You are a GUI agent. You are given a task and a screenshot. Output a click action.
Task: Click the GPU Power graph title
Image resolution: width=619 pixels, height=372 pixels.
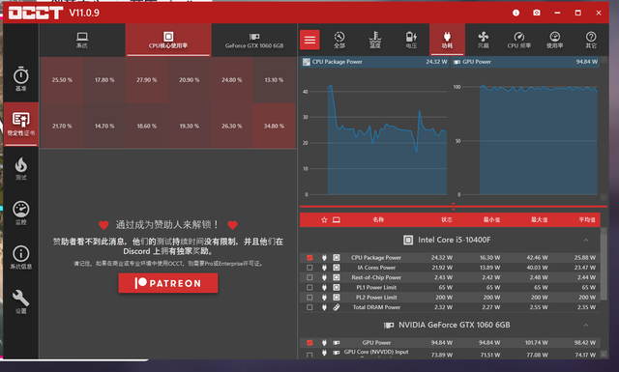[x=477, y=62]
